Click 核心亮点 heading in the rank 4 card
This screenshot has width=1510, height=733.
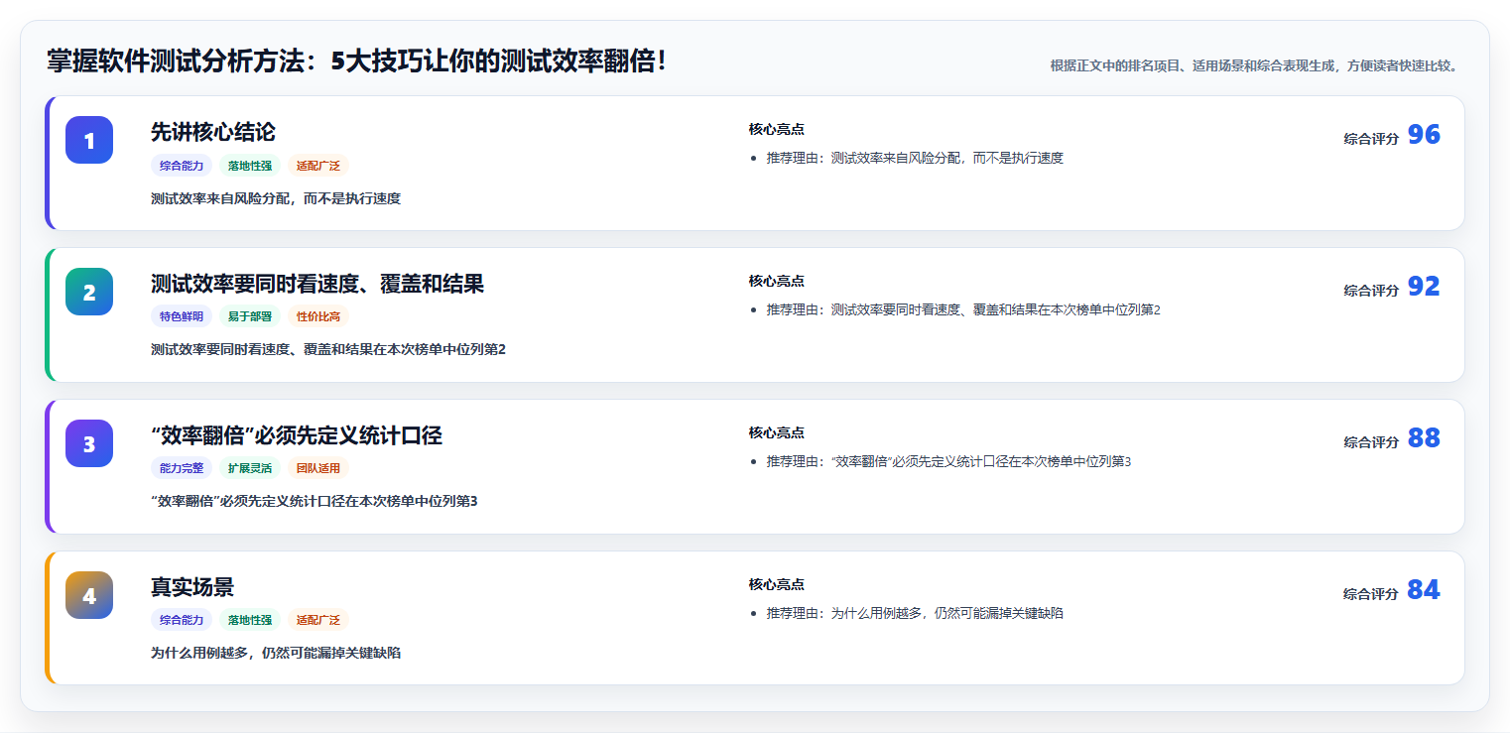tap(776, 584)
